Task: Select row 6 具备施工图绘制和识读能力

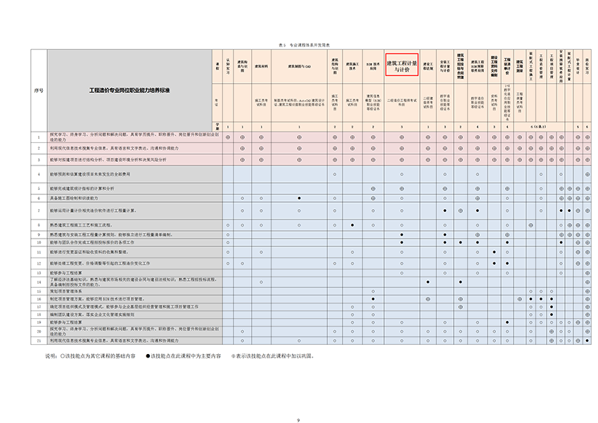Action: [x=74, y=198]
